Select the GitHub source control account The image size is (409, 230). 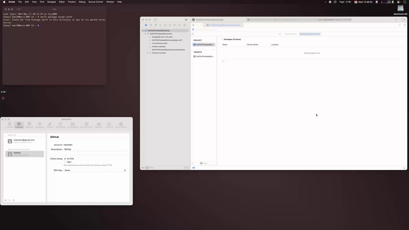(24, 154)
